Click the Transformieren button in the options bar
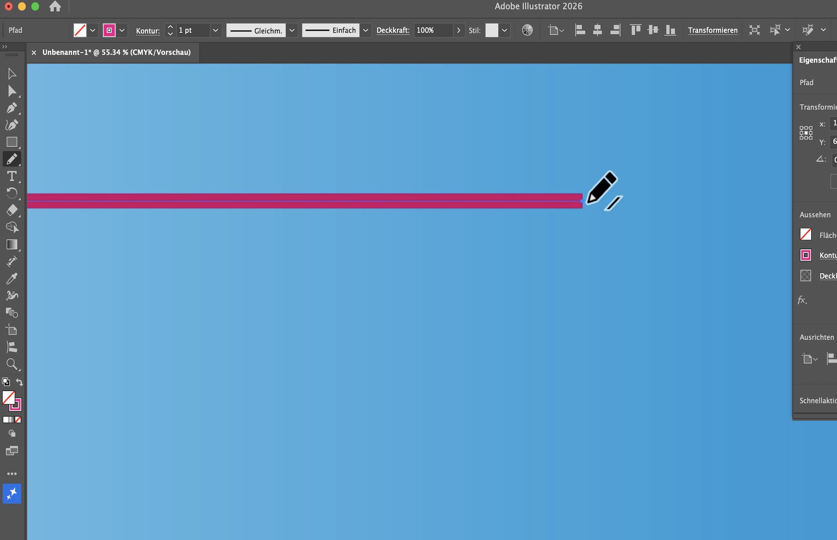Image resolution: width=837 pixels, height=540 pixels. [713, 30]
